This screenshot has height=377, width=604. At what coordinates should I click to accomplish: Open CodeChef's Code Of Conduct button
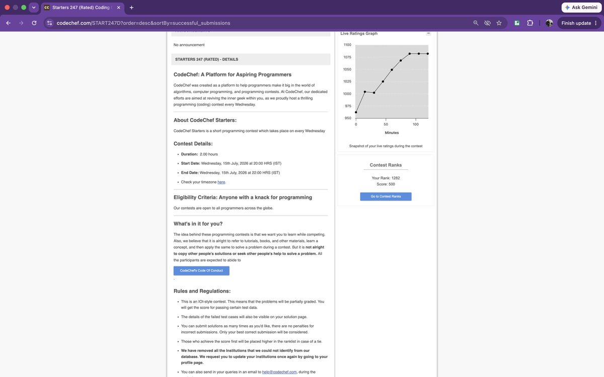[201, 270]
